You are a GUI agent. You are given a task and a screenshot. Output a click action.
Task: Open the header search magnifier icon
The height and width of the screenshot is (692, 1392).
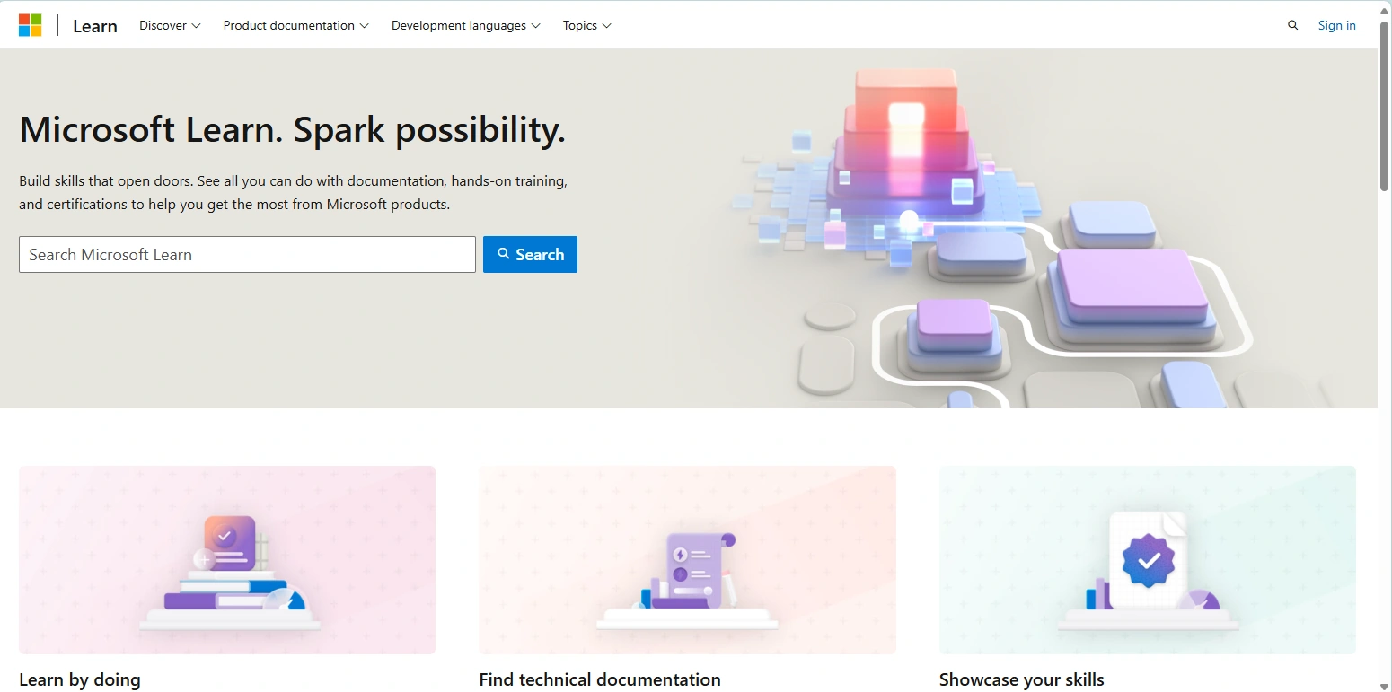1292,25
